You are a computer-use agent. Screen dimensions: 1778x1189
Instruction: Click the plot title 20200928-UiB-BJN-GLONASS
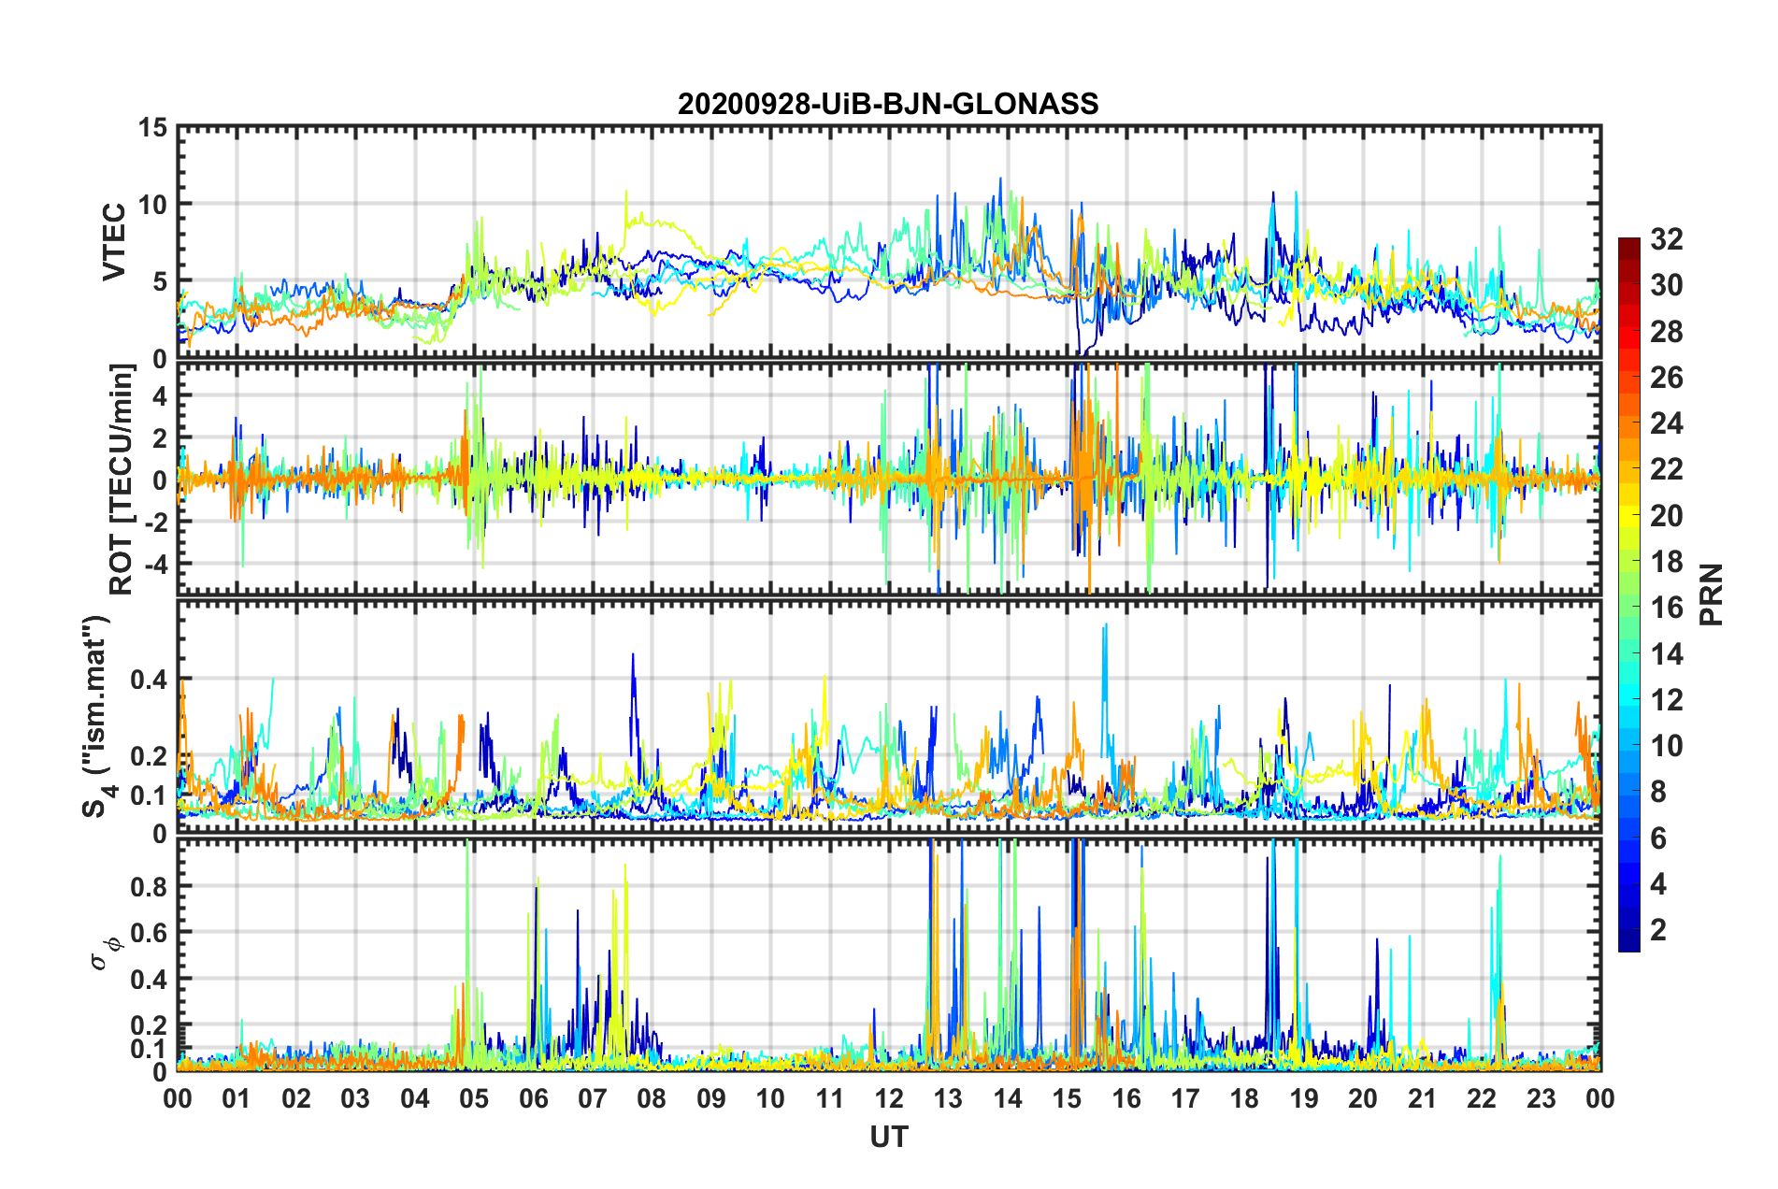888,104
